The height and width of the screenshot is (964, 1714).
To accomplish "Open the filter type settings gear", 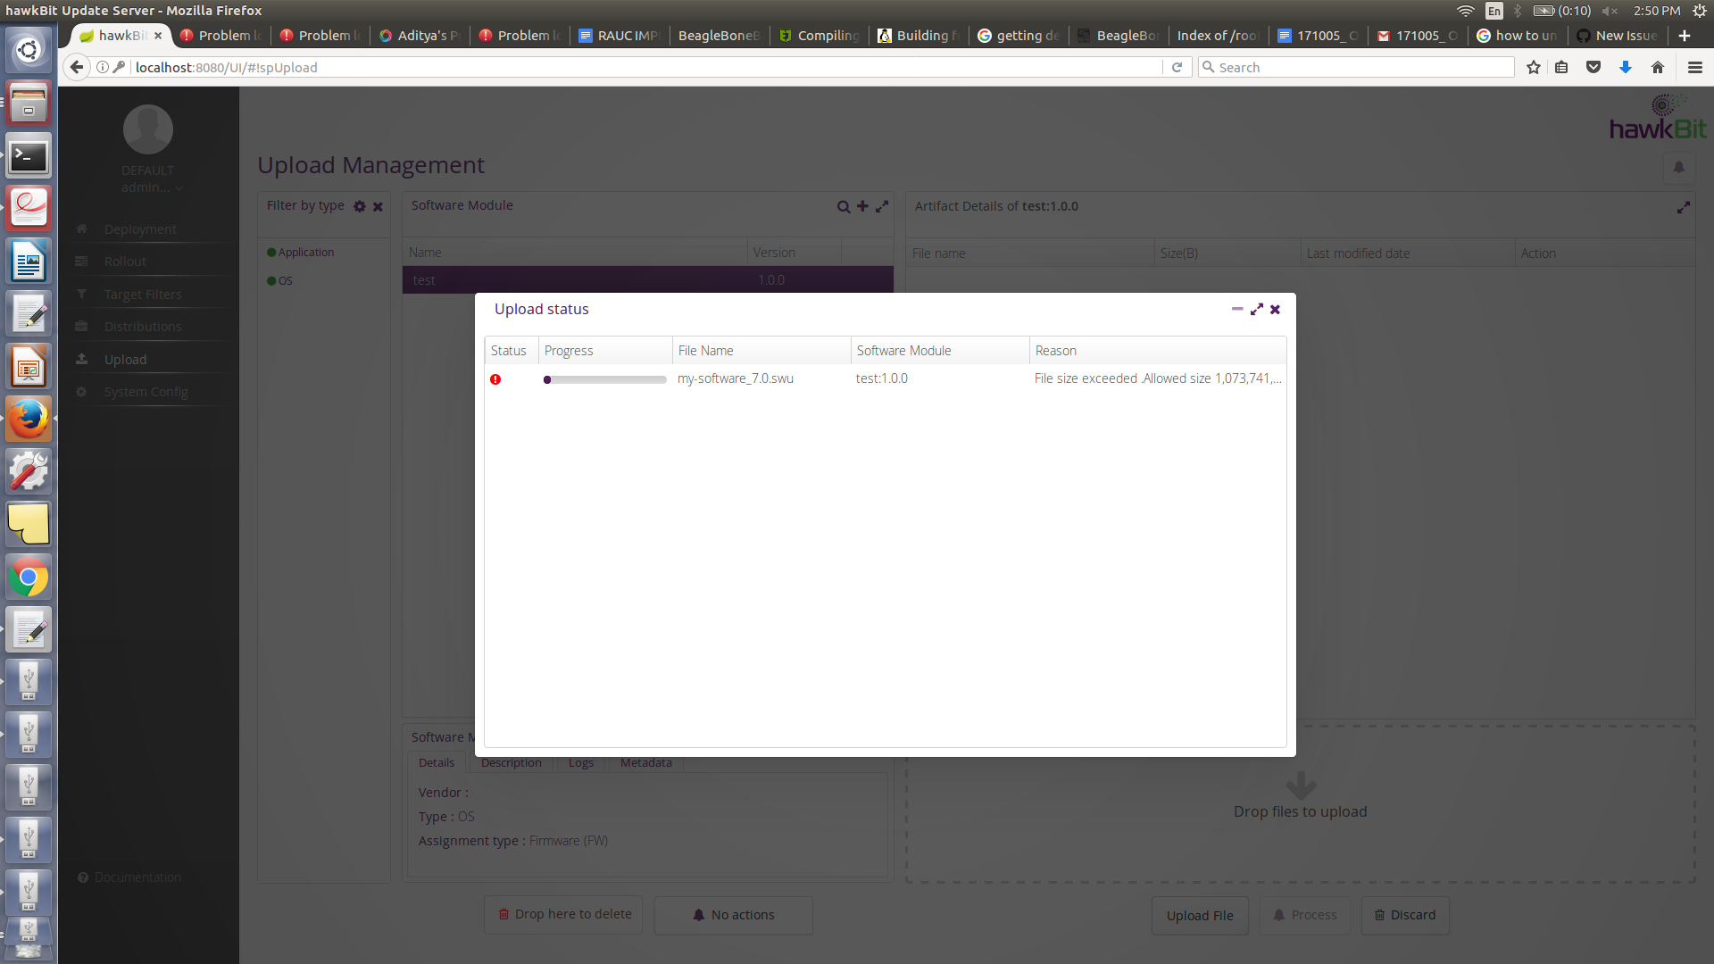I will [x=359, y=206].
